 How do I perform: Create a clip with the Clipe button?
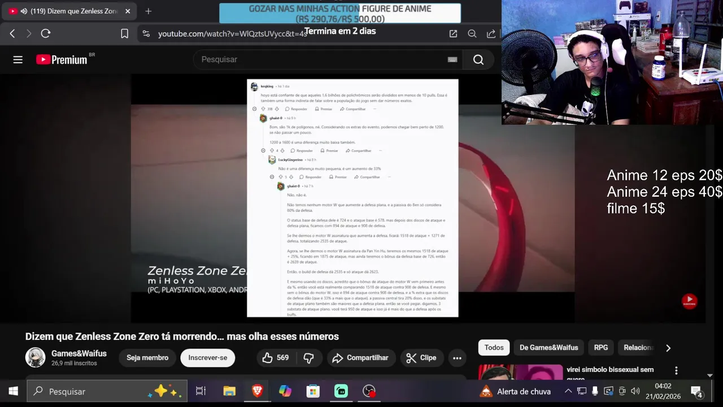421,358
